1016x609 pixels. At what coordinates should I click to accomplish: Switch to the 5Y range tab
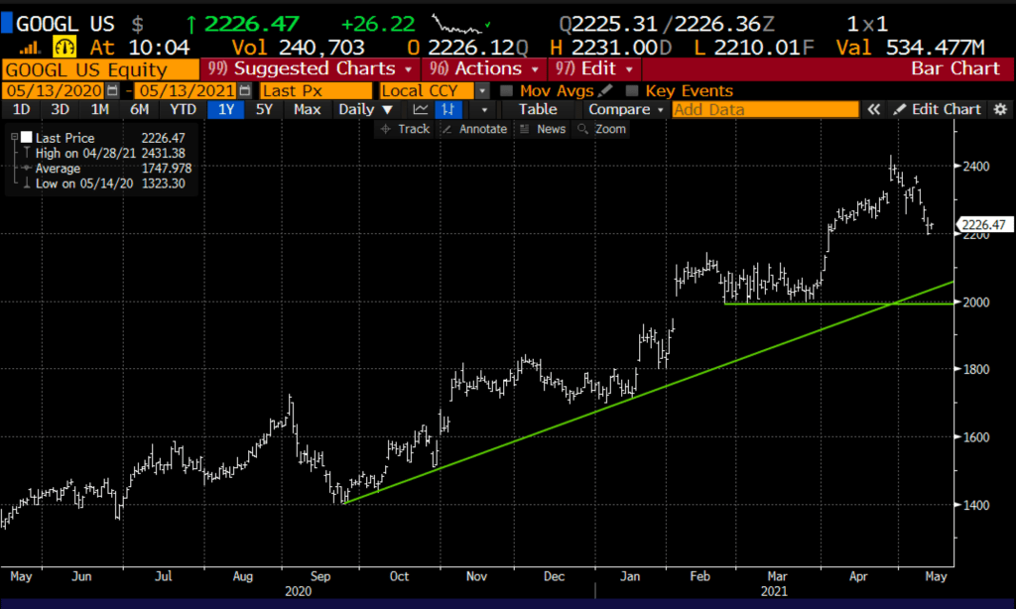pyautogui.click(x=264, y=110)
